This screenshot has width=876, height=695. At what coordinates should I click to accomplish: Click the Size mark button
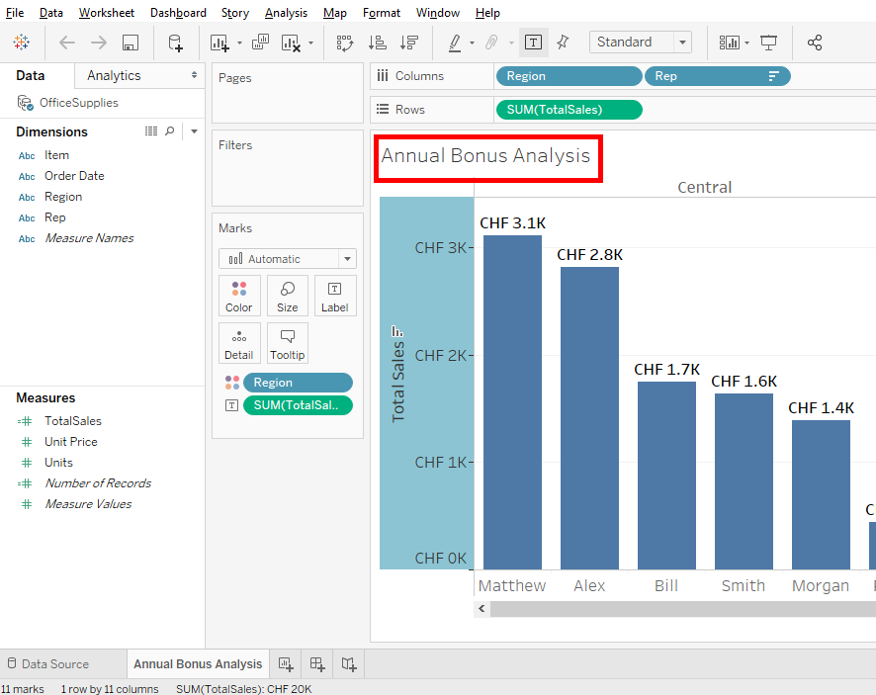click(x=287, y=295)
